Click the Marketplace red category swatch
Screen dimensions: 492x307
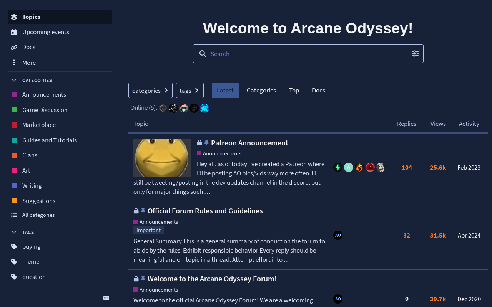(x=14, y=125)
